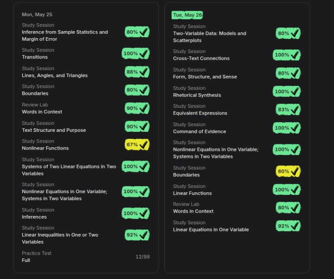334x279 pixels.
Task: Click the 100% checkmark badge beside Transitions
Action: coord(135,53)
